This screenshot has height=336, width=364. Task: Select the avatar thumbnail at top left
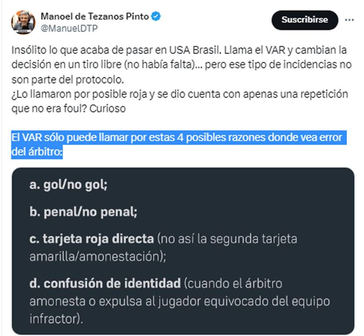[23, 22]
